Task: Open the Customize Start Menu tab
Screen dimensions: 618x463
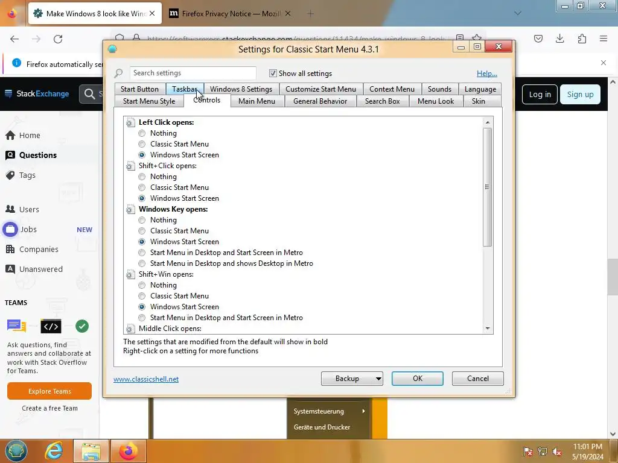Action: click(320, 89)
